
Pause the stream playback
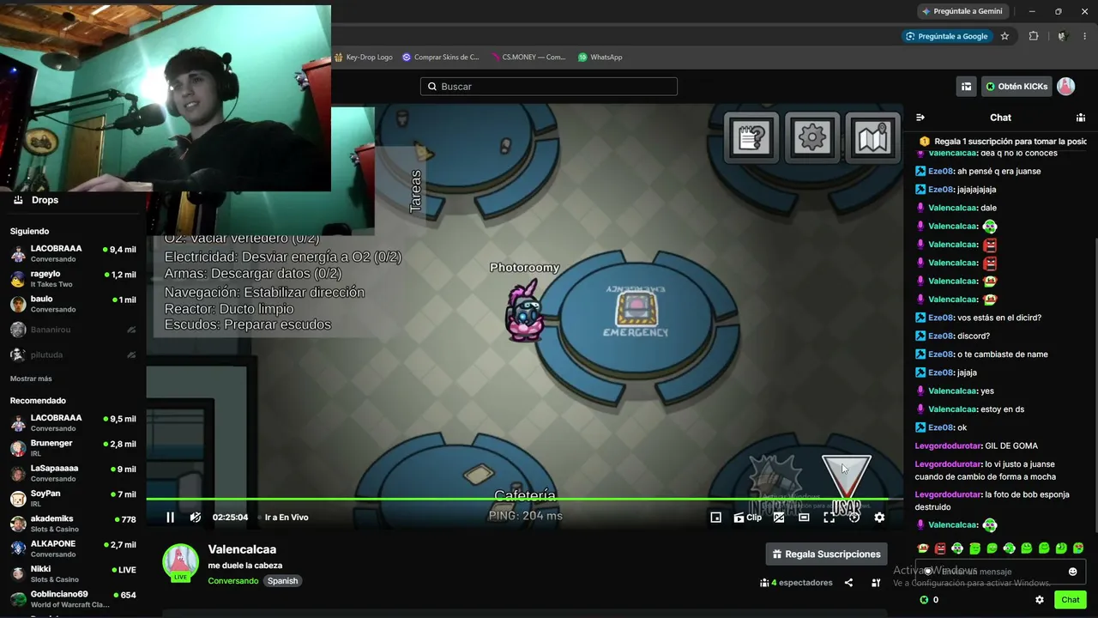pos(170,517)
